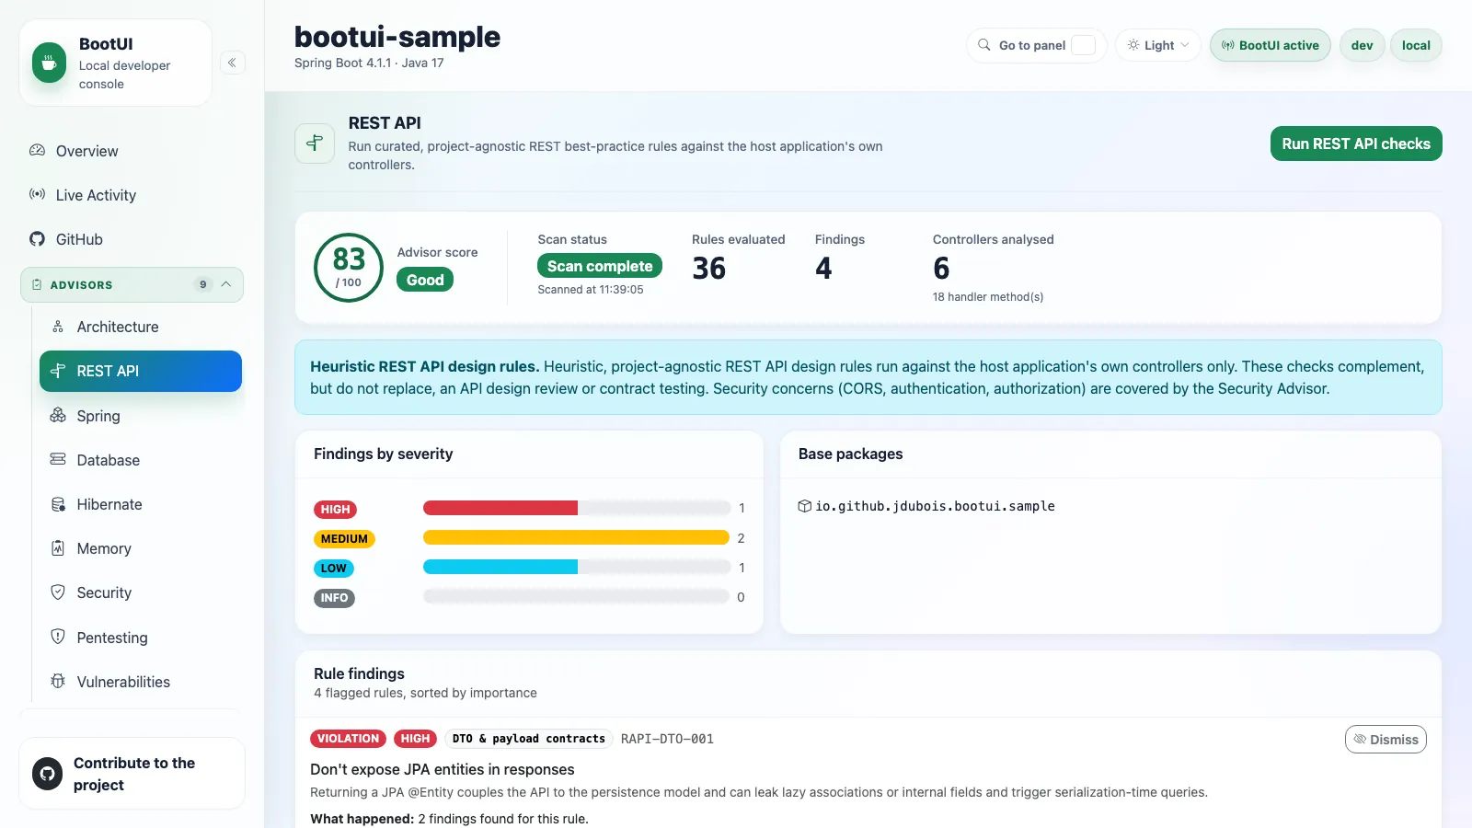
Task: Click the Architecture icon in the sidebar
Action: tap(58, 327)
